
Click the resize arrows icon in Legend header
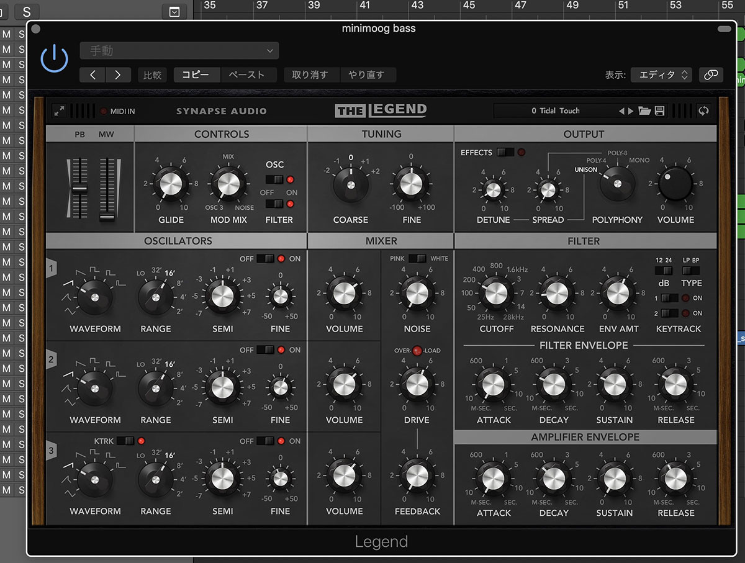click(x=60, y=111)
